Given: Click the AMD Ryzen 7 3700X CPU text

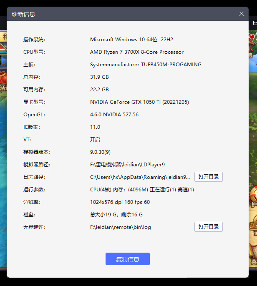Looking at the screenshot, I should tap(136, 52).
